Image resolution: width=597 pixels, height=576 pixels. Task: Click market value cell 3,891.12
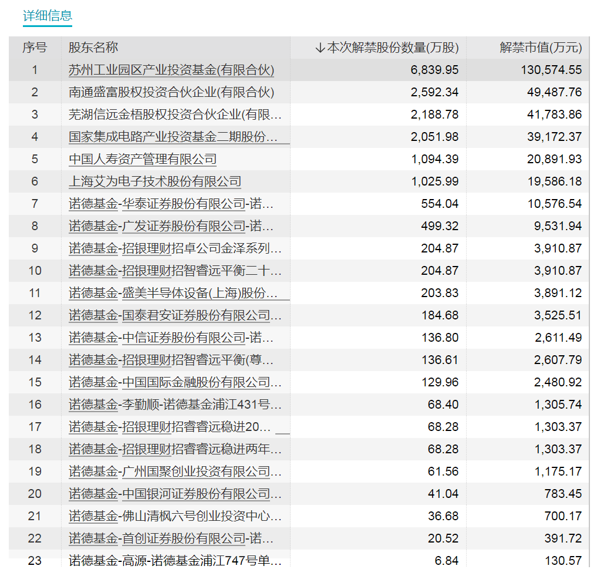[558, 293]
